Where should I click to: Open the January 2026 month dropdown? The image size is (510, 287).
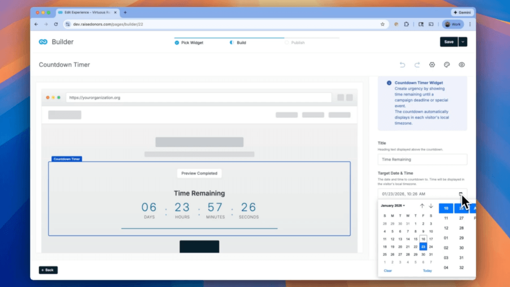[393, 205]
